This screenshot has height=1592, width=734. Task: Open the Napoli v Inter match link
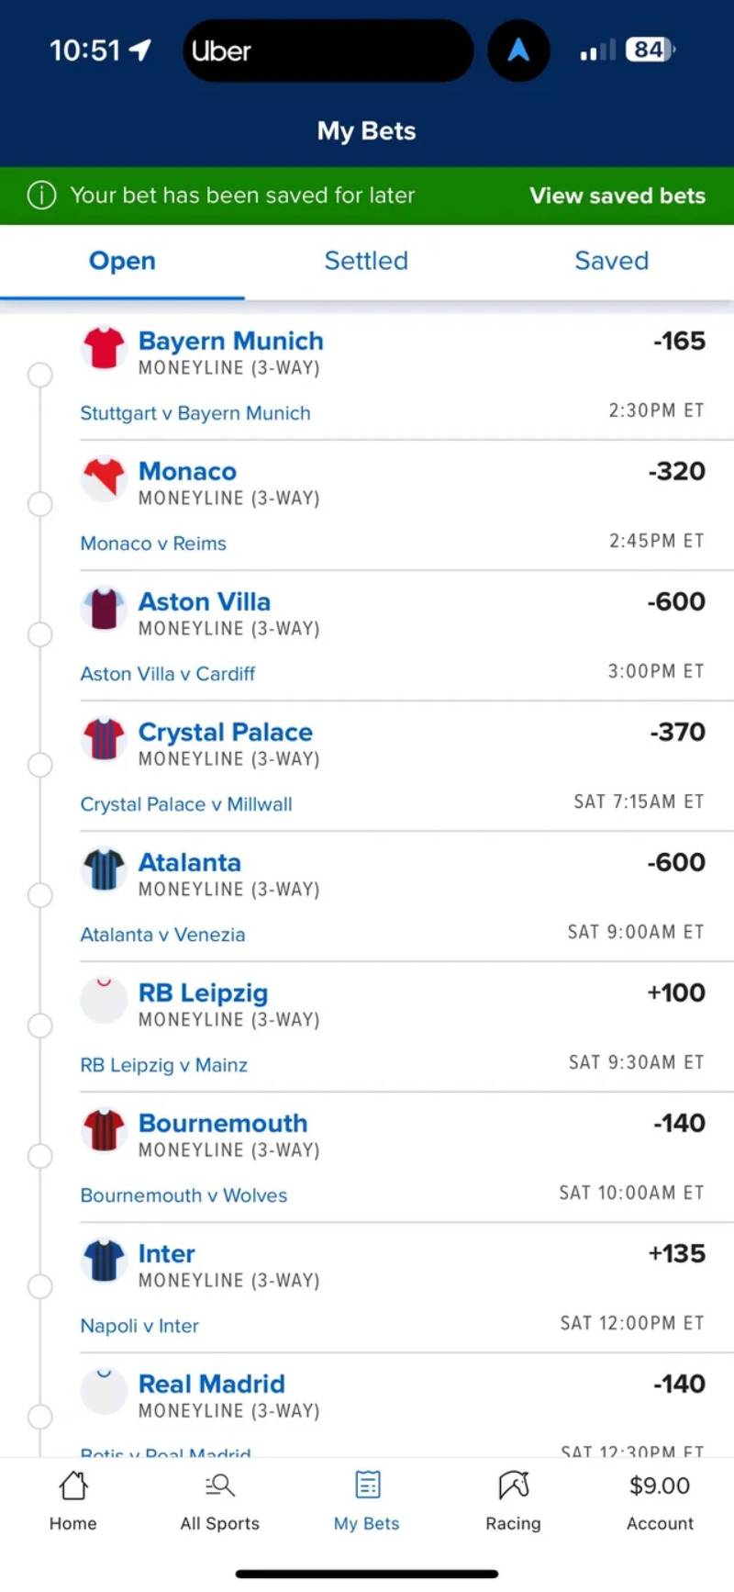[x=139, y=1326]
